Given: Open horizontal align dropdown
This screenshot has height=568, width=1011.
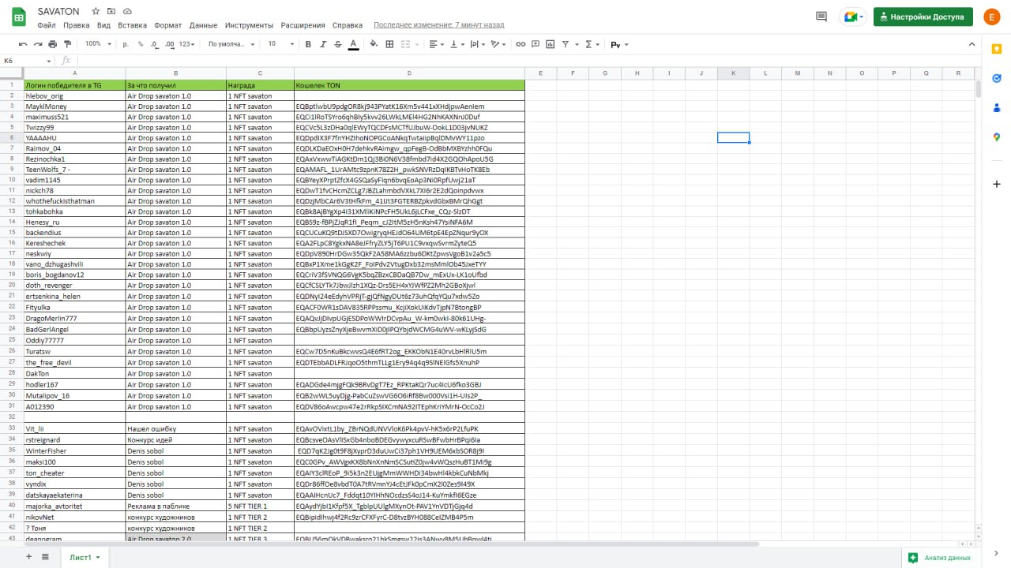Looking at the screenshot, I should point(437,44).
